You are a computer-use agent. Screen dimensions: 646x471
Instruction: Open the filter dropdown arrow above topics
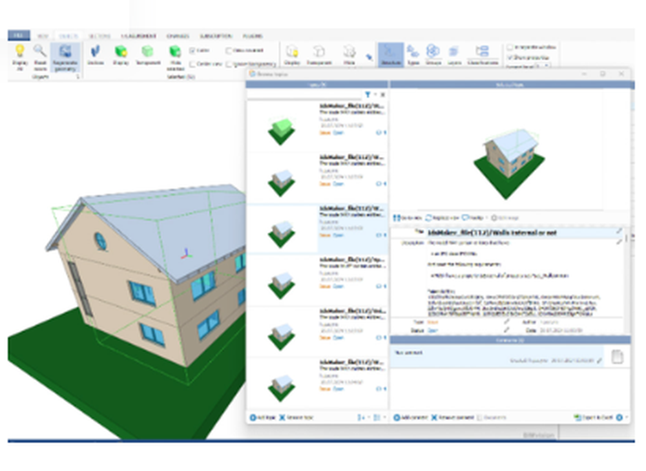(x=375, y=95)
